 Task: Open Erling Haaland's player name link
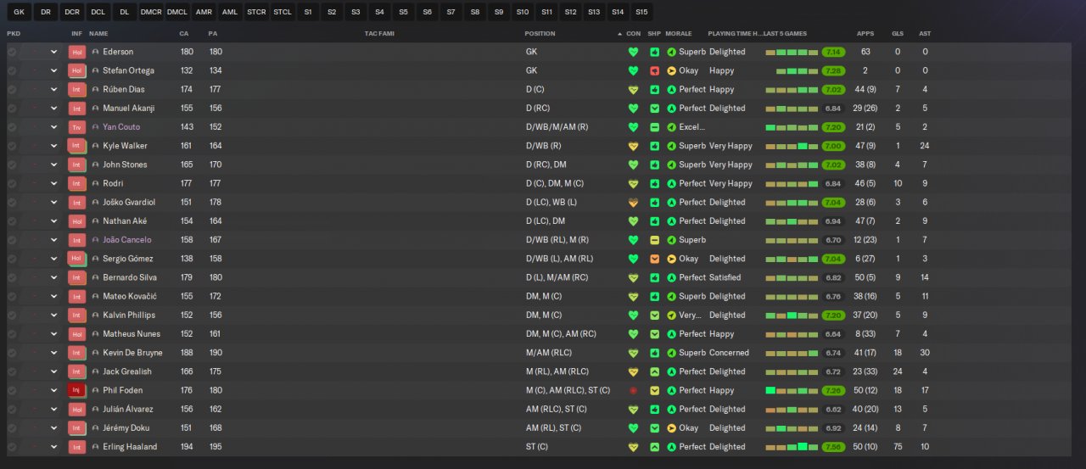click(x=130, y=447)
